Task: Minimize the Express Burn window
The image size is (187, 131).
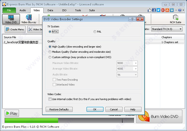Action: coord(165,4)
